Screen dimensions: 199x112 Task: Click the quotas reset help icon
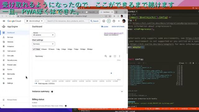66,106
